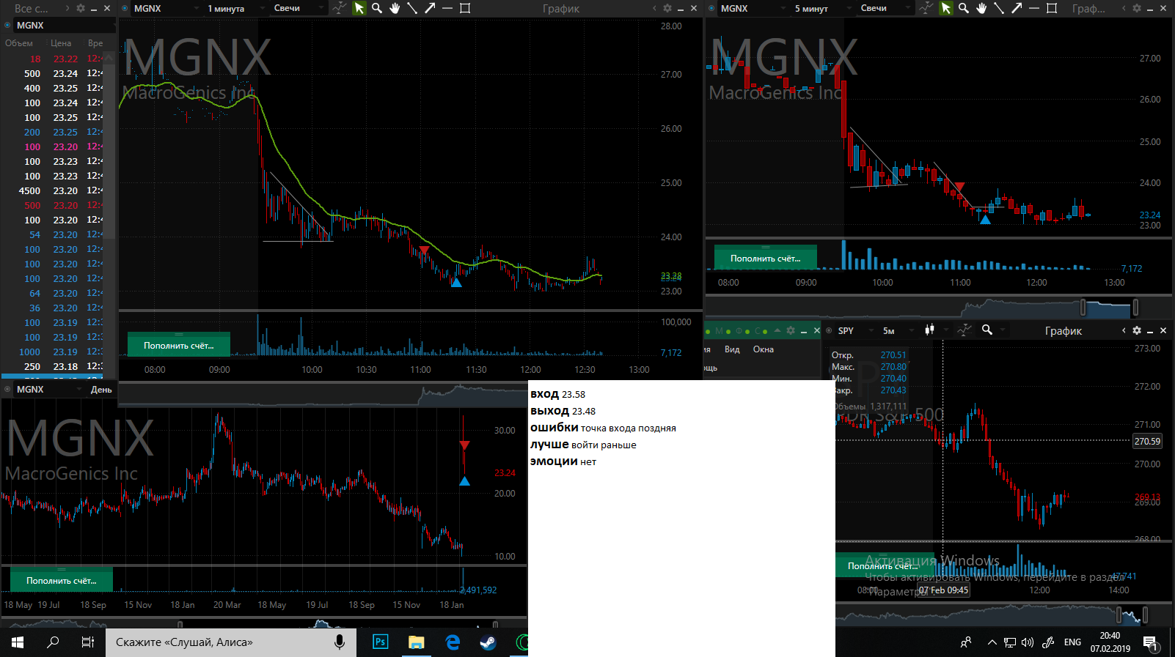Click Пополнить счёт button in 1-minute chart
Image resolution: width=1175 pixels, height=657 pixels.
click(179, 345)
